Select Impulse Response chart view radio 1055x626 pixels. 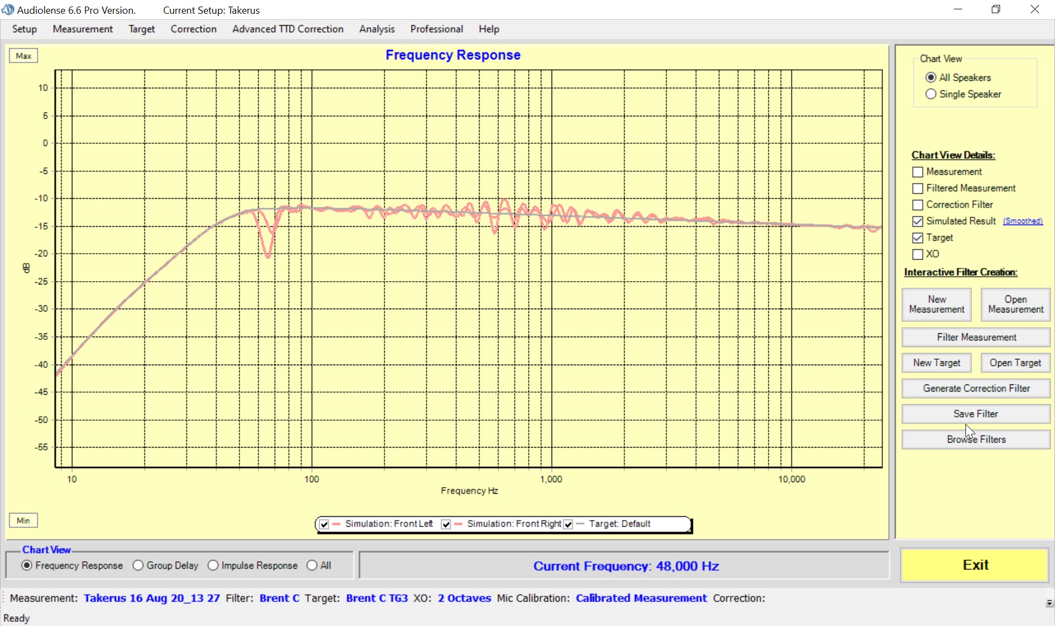coord(213,566)
